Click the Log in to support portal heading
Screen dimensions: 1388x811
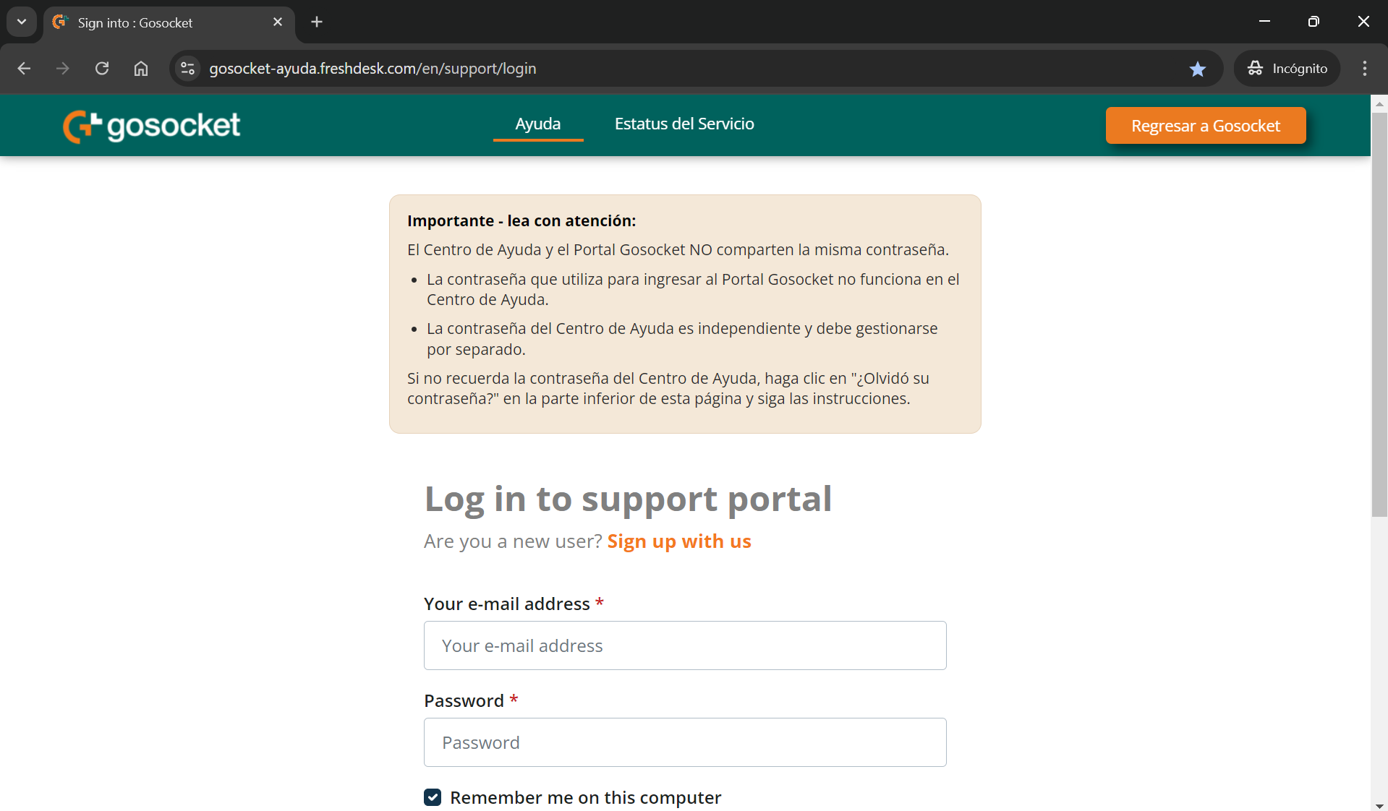pyautogui.click(x=628, y=499)
